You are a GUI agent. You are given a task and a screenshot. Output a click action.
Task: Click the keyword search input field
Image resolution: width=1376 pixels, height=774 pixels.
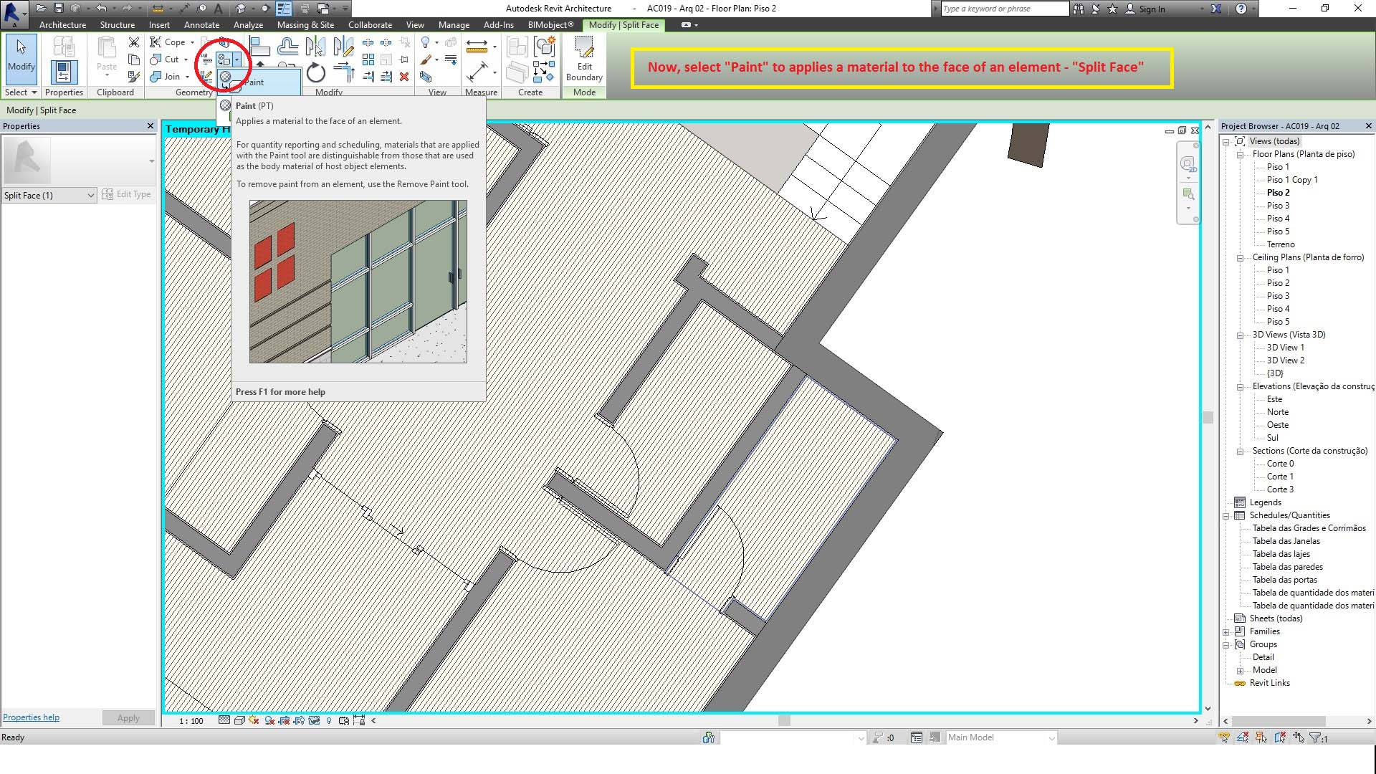pyautogui.click(x=1003, y=9)
